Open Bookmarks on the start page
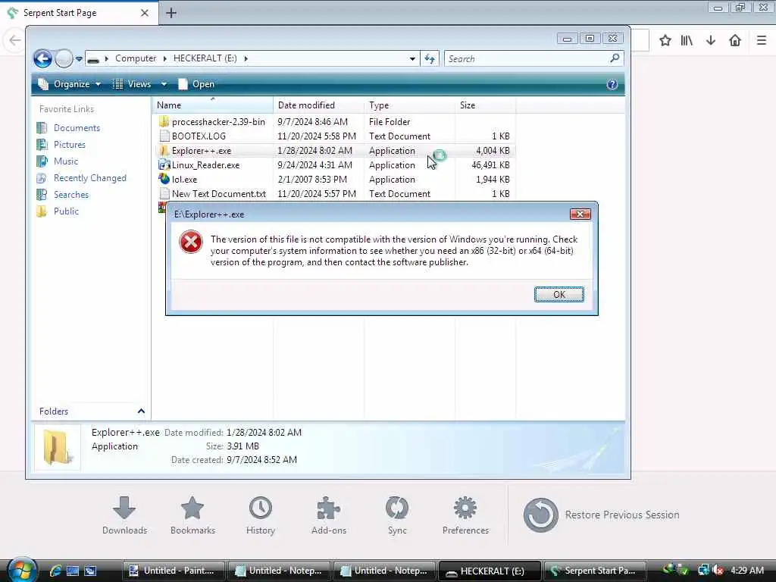Viewport: 776px width, 582px height. (192, 515)
